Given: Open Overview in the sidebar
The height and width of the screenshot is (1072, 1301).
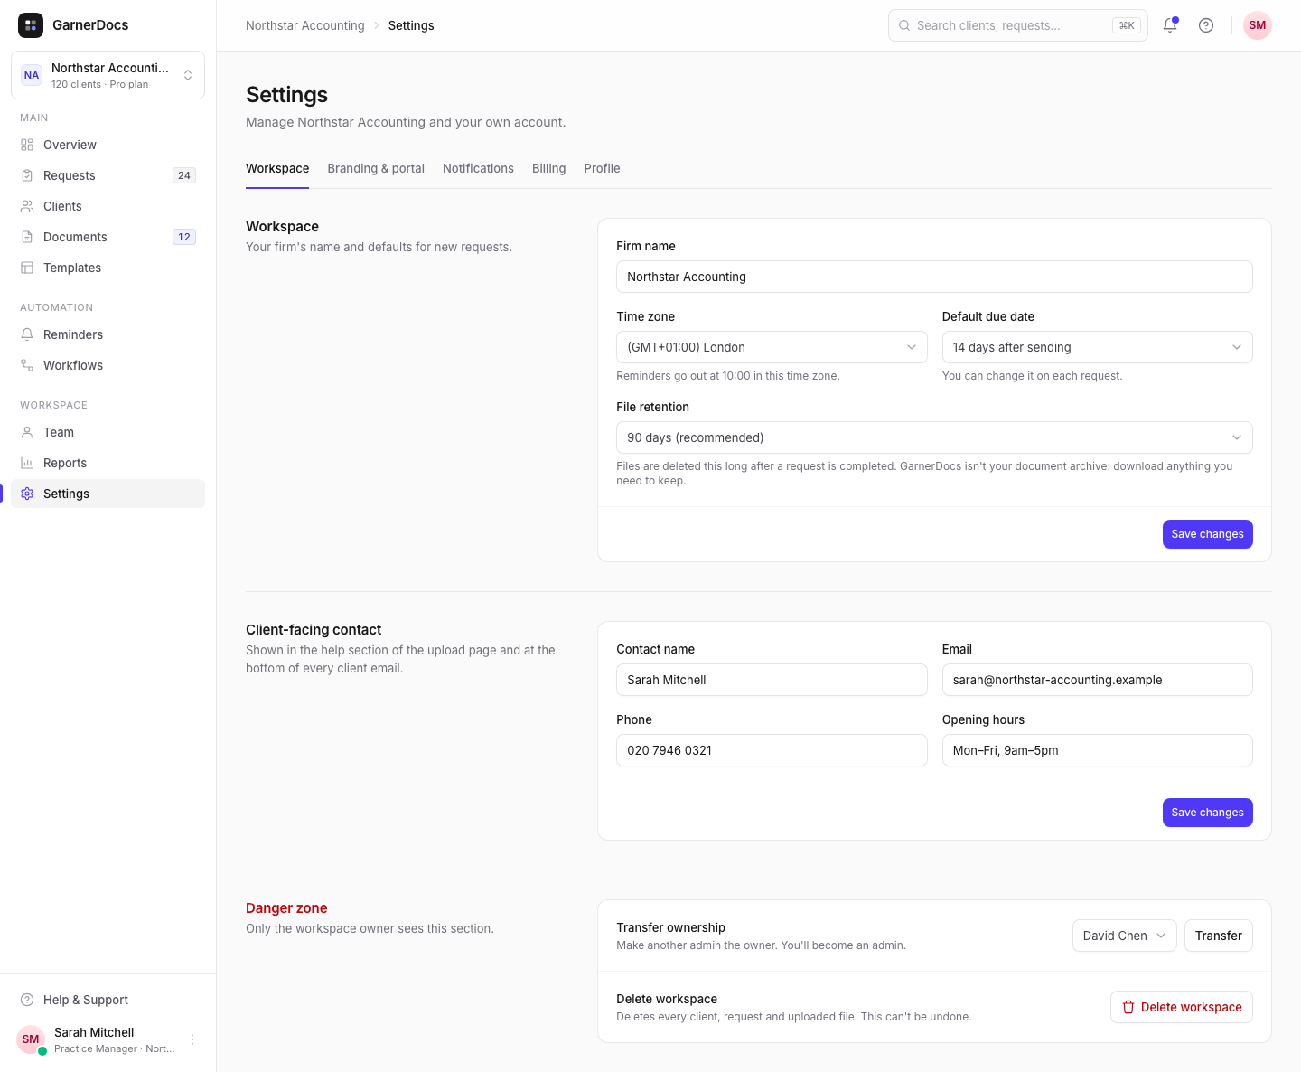Looking at the screenshot, I should pyautogui.click(x=108, y=145).
